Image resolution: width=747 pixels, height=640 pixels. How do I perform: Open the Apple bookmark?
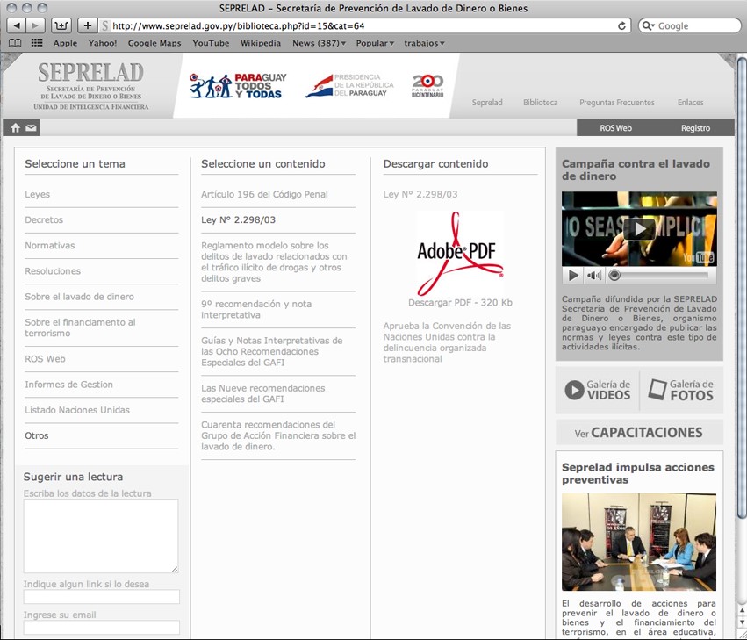(x=65, y=43)
